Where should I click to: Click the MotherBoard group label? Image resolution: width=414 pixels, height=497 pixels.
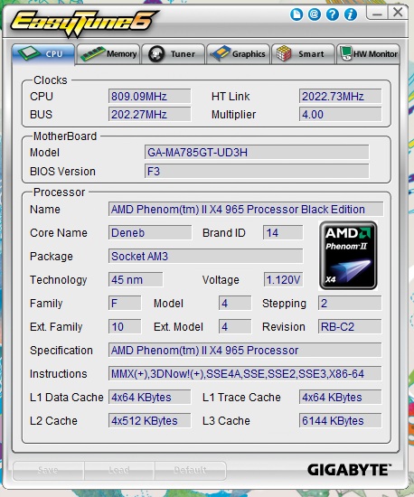(x=65, y=136)
